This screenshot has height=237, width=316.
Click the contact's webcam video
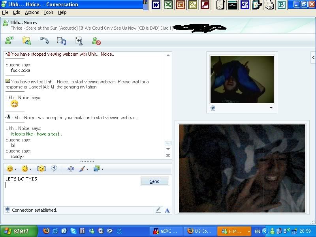pos(242,79)
